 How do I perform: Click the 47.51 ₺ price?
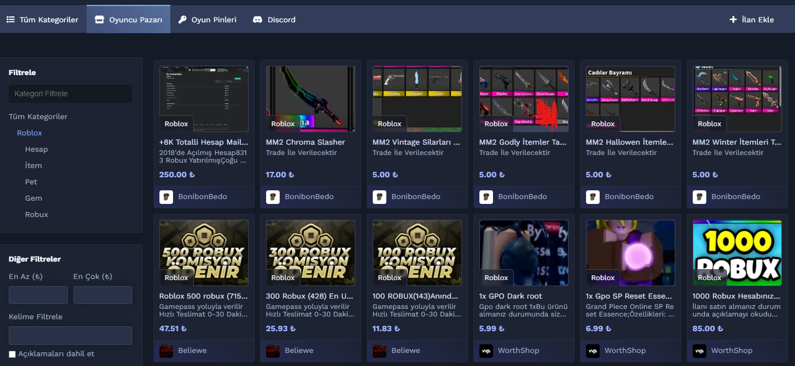(x=173, y=328)
